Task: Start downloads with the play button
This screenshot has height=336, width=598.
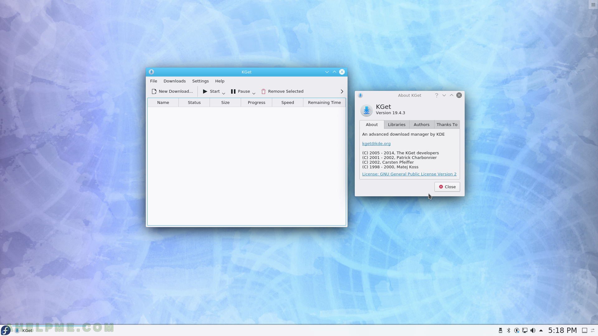Action: (211, 91)
